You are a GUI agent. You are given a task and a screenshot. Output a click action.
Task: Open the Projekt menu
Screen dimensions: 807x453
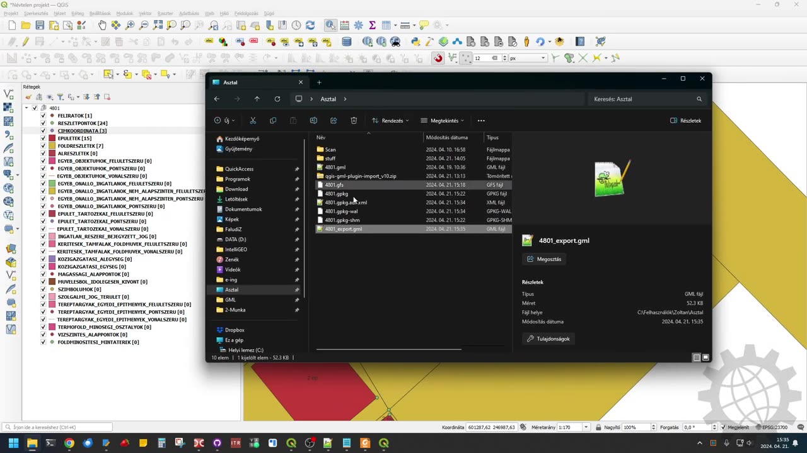(x=11, y=13)
